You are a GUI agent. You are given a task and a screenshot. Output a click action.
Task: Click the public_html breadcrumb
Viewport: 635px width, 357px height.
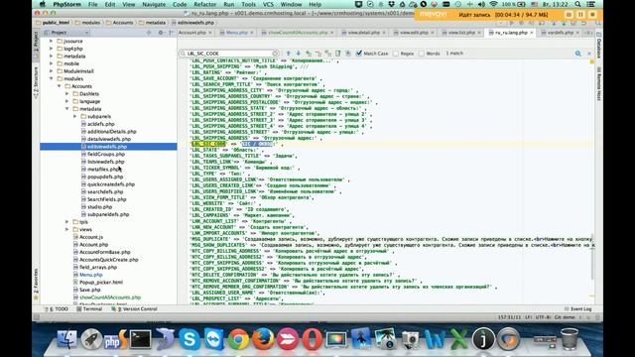coord(53,23)
